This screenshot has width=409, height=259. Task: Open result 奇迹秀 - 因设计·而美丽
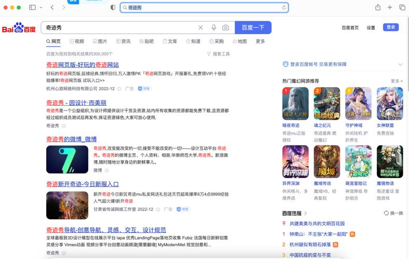[76, 103]
